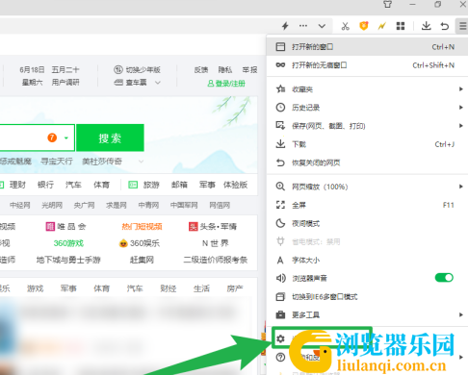Toggle the hamburger main menu button
The height and width of the screenshot is (375, 468).
tap(462, 26)
